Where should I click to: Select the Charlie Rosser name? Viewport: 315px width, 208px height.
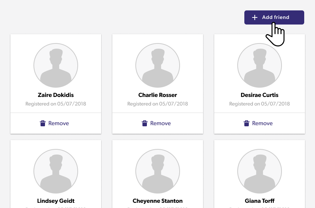(x=158, y=95)
